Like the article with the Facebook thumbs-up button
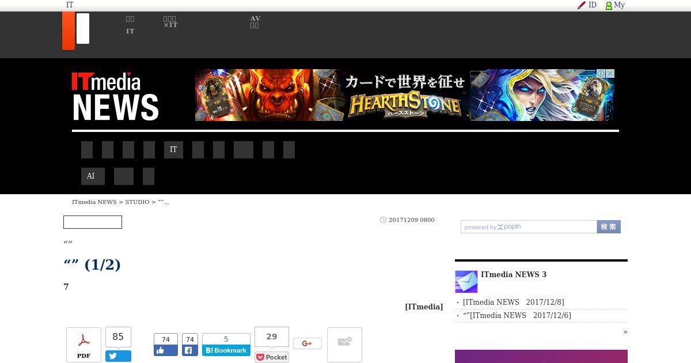691x363 pixels. (x=165, y=350)
